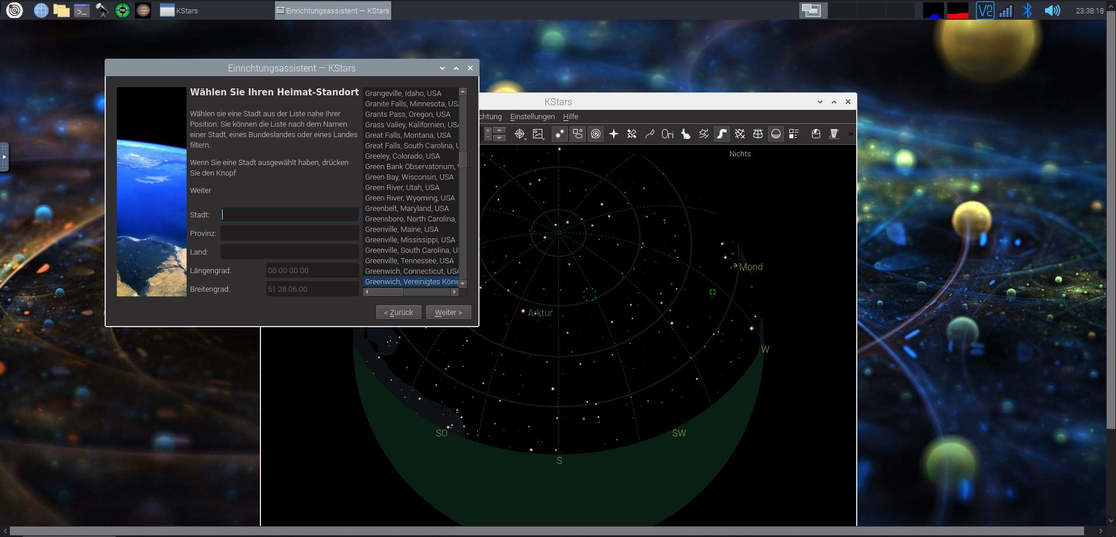The width and height of the screenshot is (1116, 537).
Task: Select 'Greeley, Colorado, USA' entry
Action: (411, 156)
